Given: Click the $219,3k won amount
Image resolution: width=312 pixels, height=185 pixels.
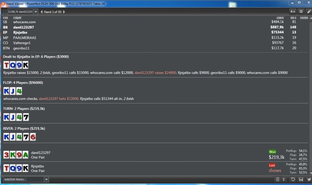Looking at the screenshot, I should 277,157.
